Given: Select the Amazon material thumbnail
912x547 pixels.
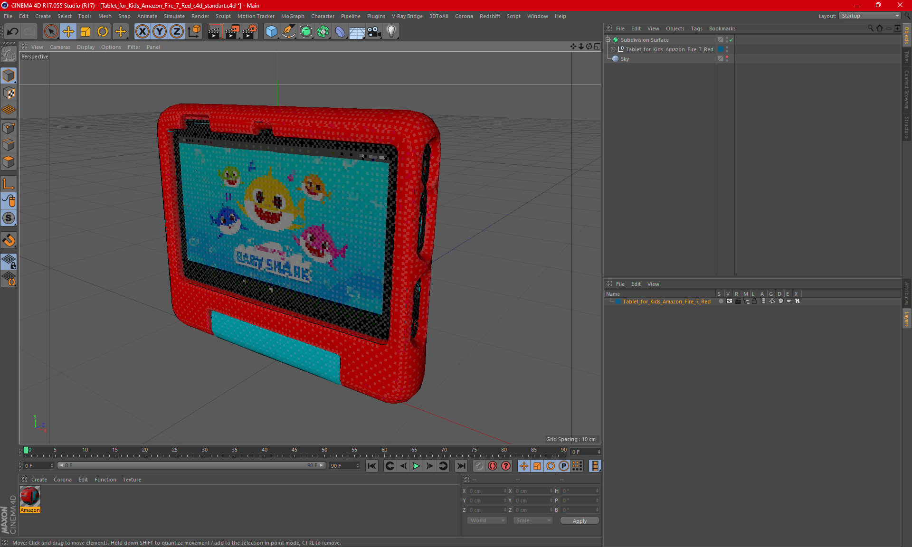Looking at the screenshot, I should [30, 497].
